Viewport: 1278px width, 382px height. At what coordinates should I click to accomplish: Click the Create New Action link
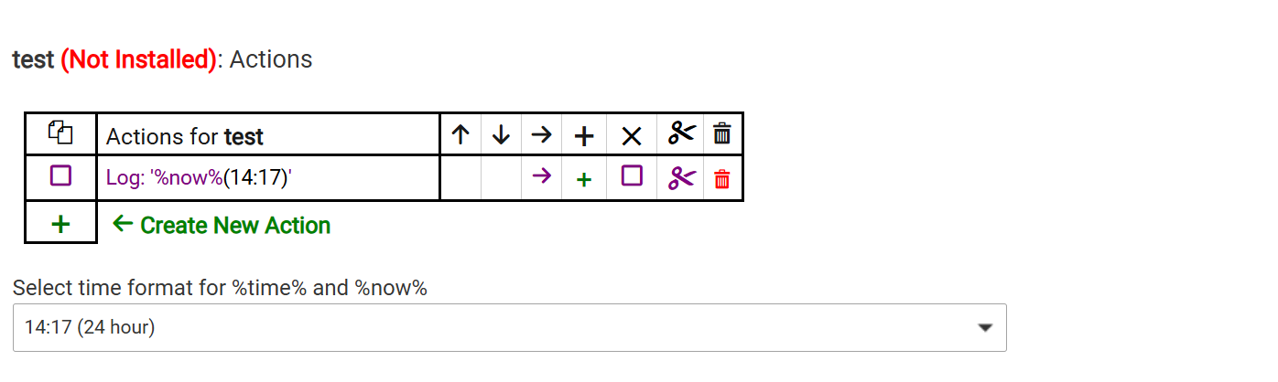coord(221,225)
